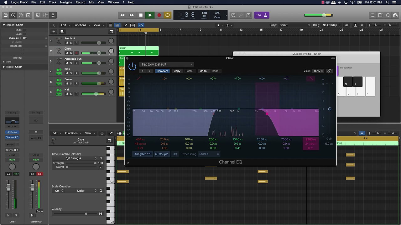Enable record on the Choir track
The image size is (401, 225).
76,53
